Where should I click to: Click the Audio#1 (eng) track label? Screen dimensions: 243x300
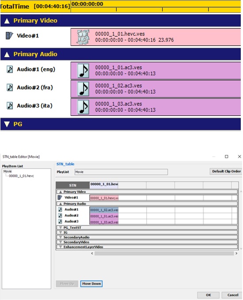36,69
